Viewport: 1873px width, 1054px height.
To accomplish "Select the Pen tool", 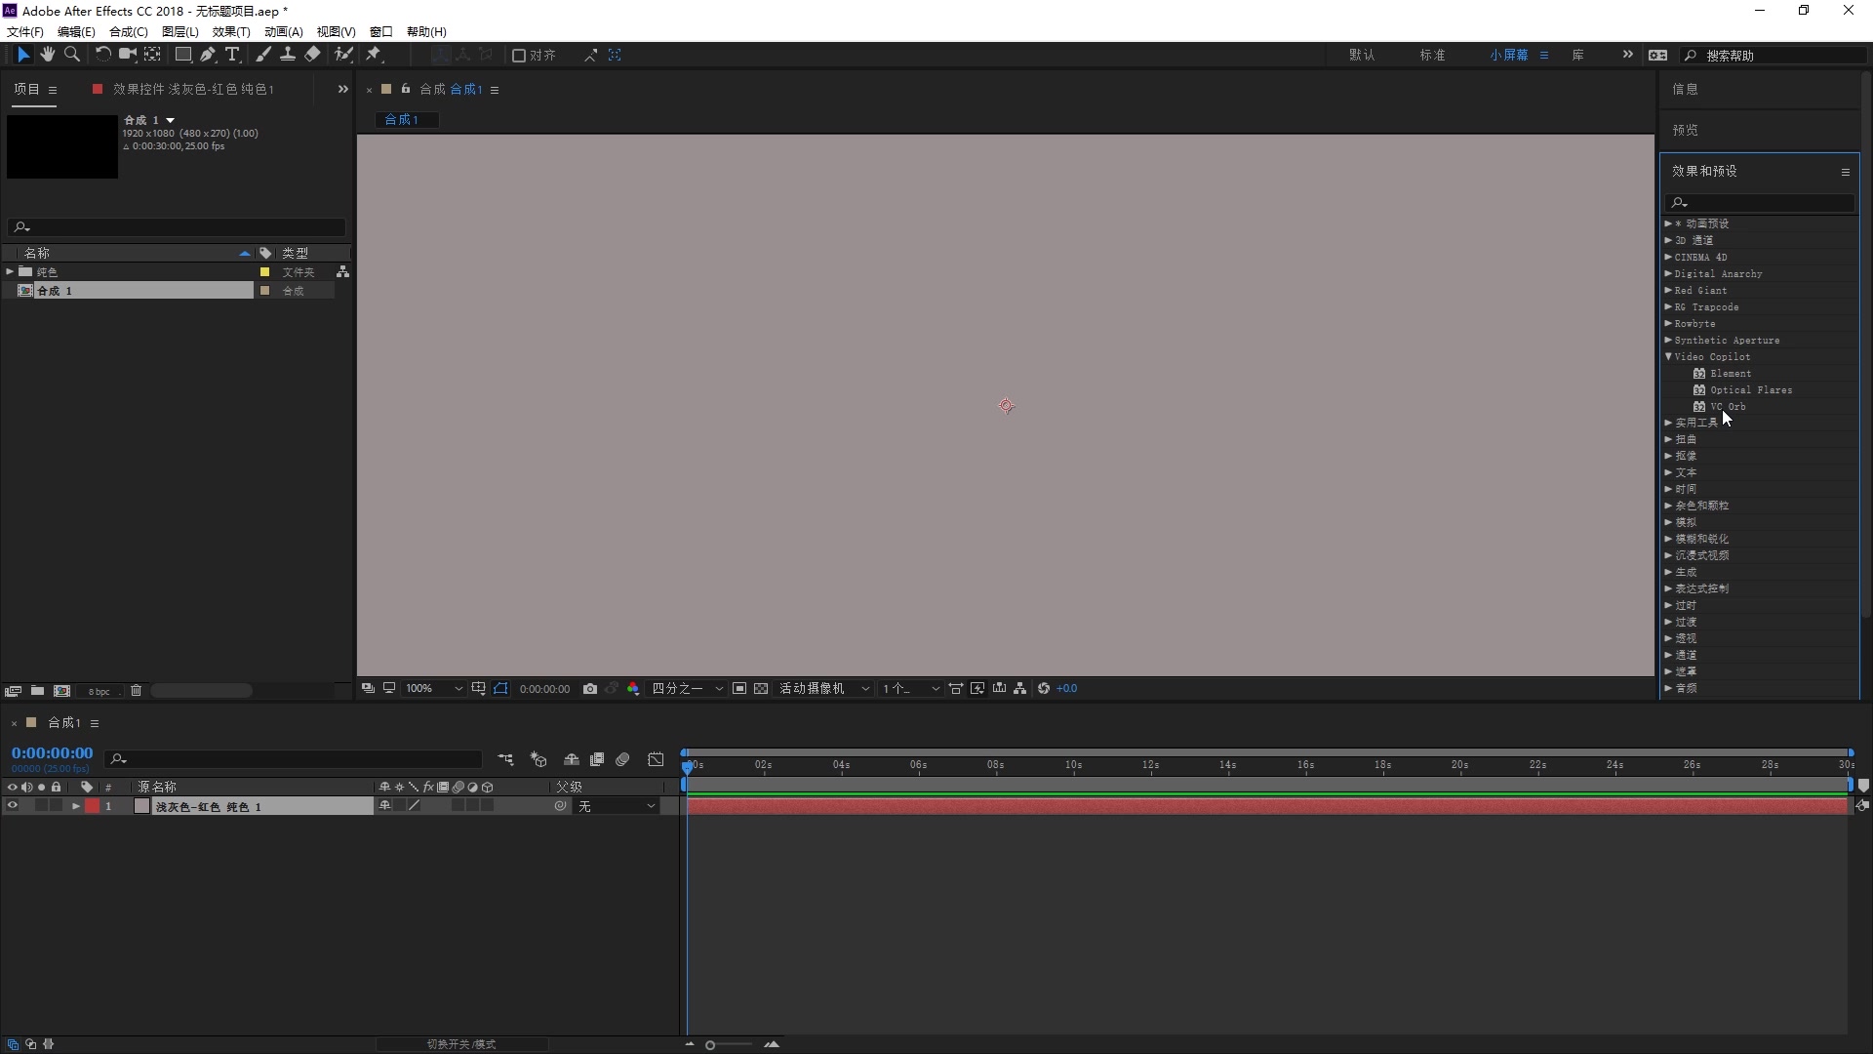I will 208,55.
